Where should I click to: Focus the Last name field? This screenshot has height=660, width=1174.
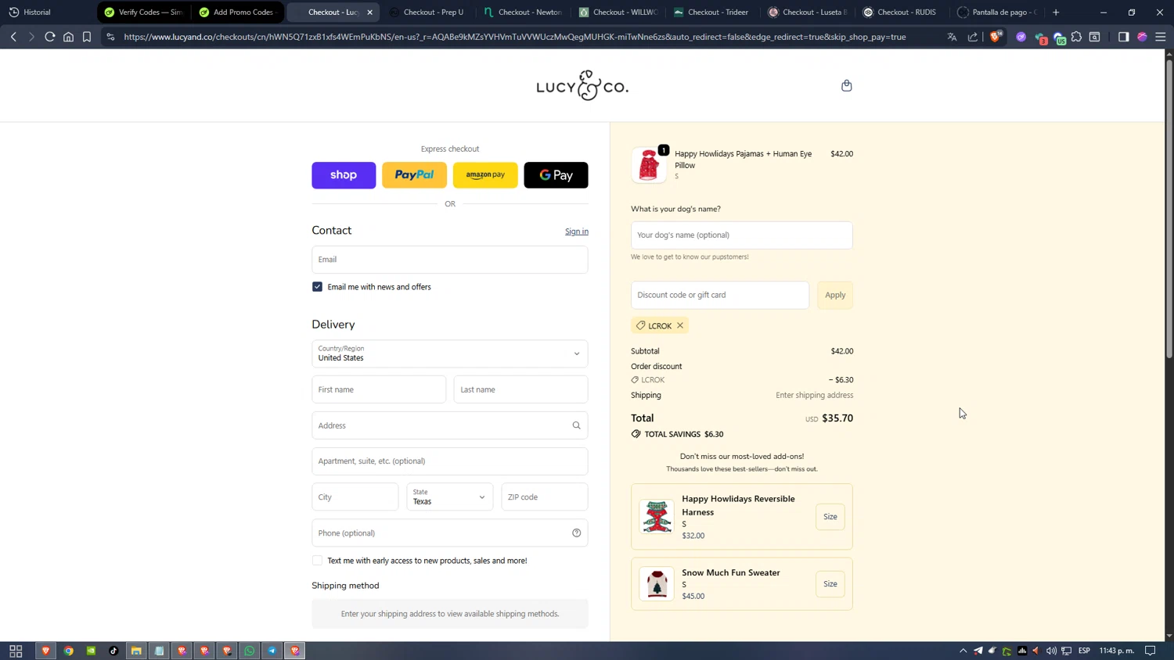pos(521,389)
